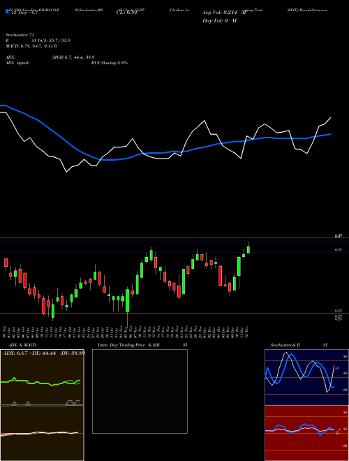Click the 'Intra Day Trading Price & MR' title
349x461 pixels.
pyautogui.click(x=128, y=345)
